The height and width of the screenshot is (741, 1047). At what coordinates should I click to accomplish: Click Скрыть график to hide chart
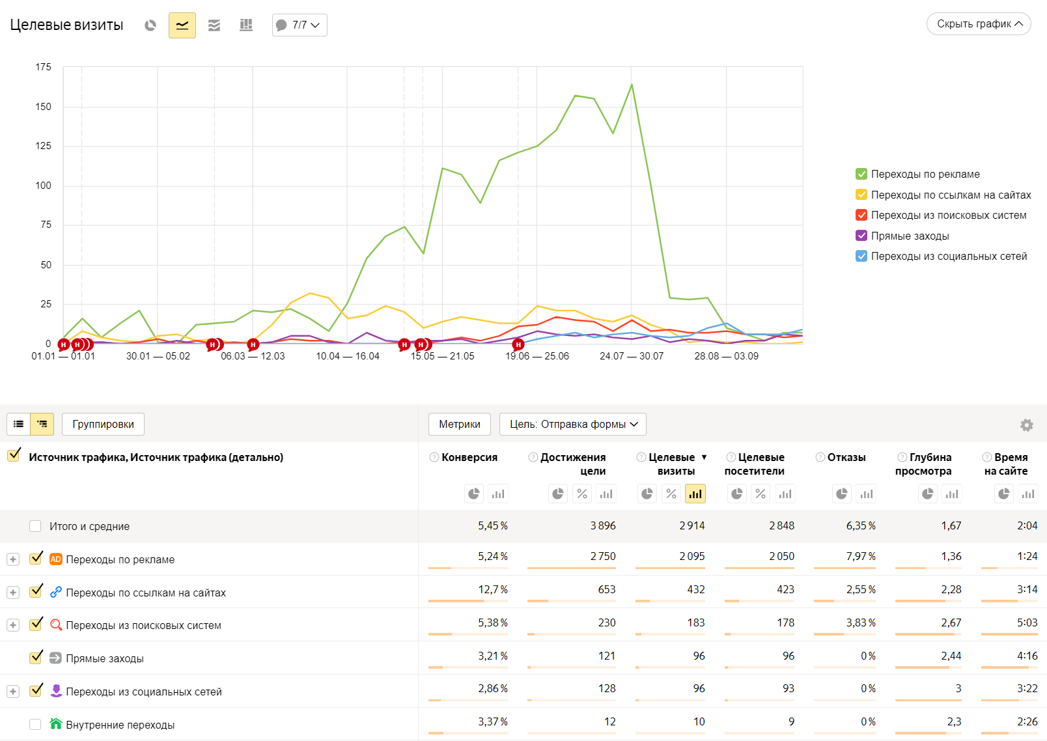click(x=979, y=24)
